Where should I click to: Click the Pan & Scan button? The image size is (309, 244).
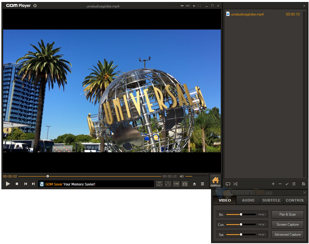[288, 214]
